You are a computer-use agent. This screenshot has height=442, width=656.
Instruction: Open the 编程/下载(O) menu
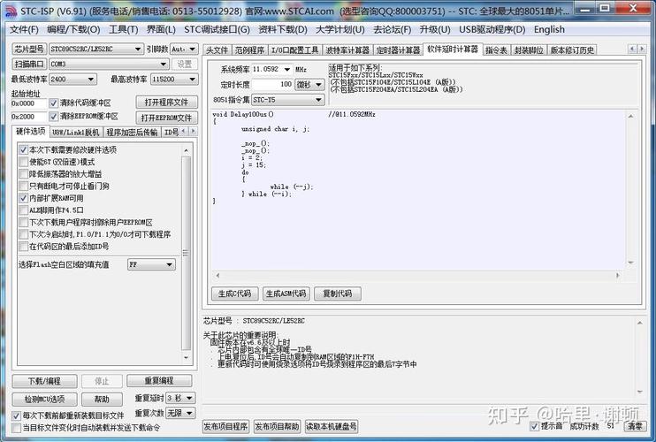[x=73, y=30]
